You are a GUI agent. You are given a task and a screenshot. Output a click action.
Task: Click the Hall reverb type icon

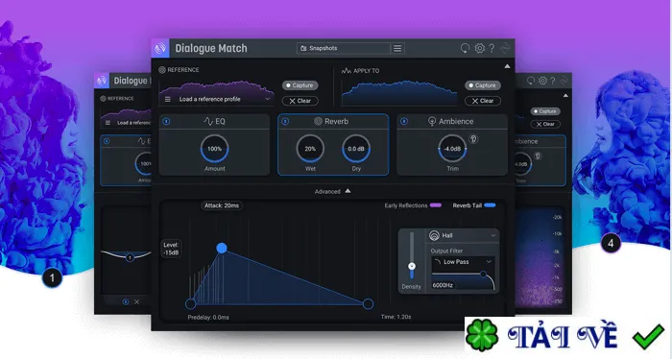pyautogui.click(x=434, y=235)
